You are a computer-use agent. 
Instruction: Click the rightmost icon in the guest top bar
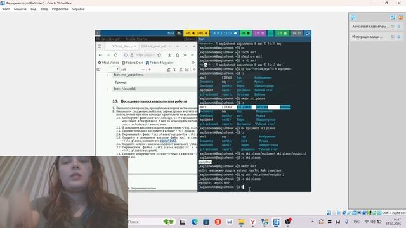click(307, 33)
